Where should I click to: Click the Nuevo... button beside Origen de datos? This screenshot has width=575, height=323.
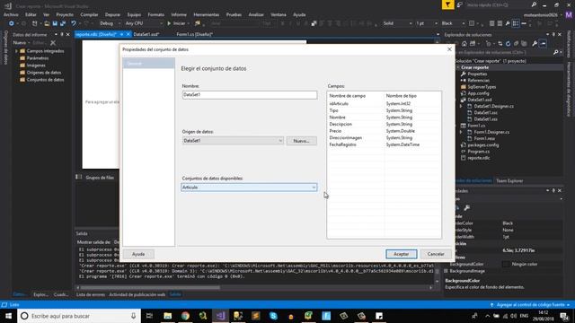point(302,141)
